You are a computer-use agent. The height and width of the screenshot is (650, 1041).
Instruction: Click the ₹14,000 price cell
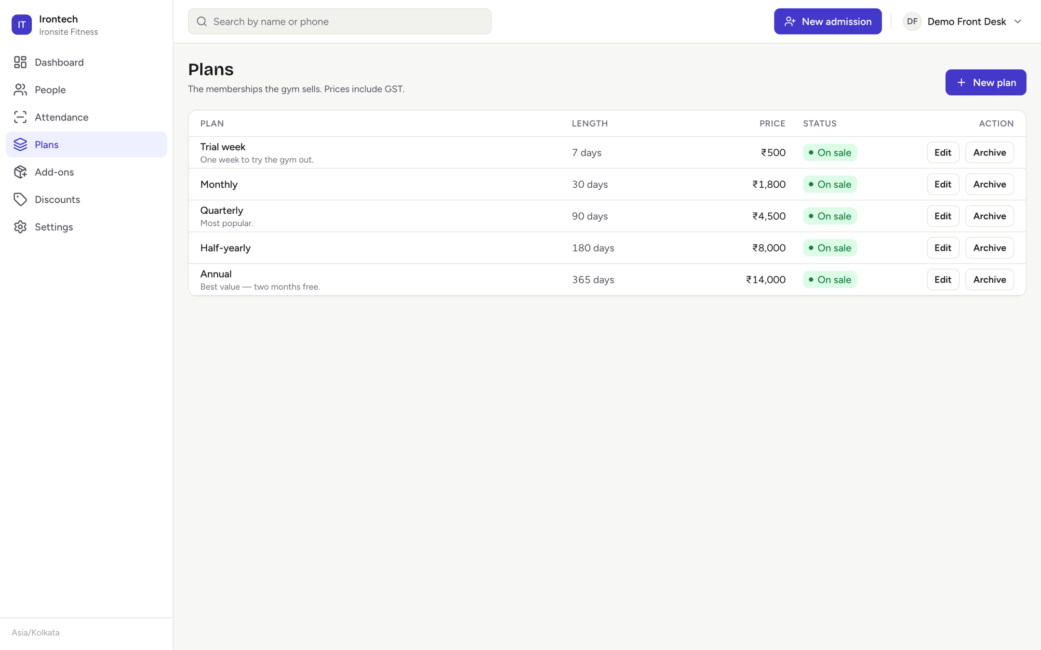tap(766, 280)
